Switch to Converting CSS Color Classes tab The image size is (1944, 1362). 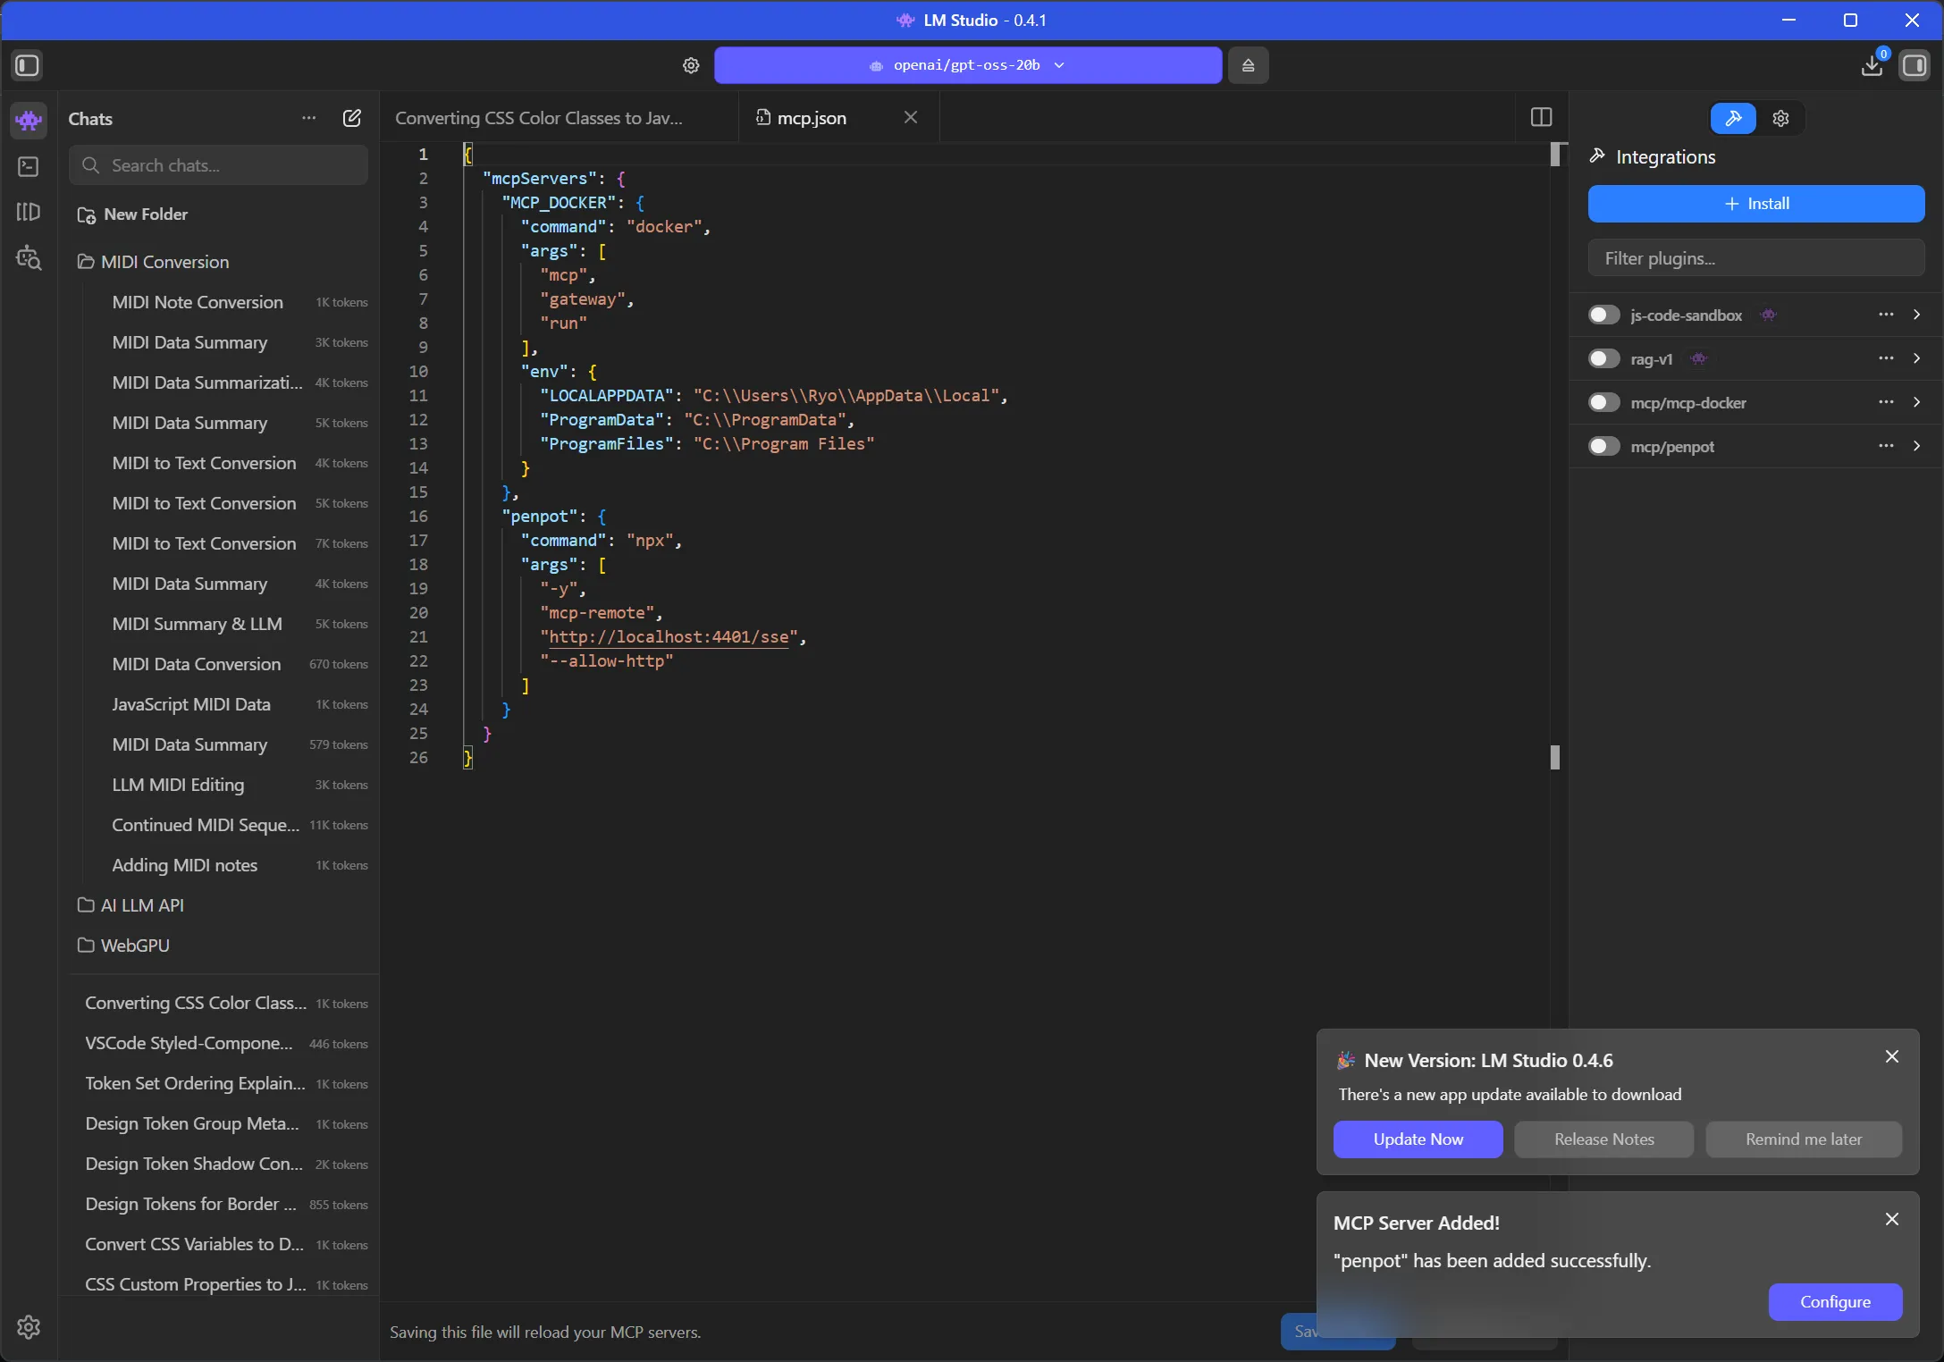point(539,118)
